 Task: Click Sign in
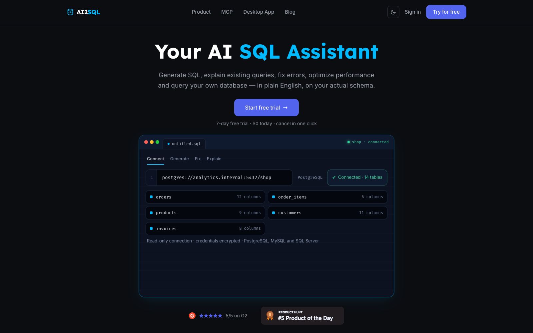pos(413,12)
